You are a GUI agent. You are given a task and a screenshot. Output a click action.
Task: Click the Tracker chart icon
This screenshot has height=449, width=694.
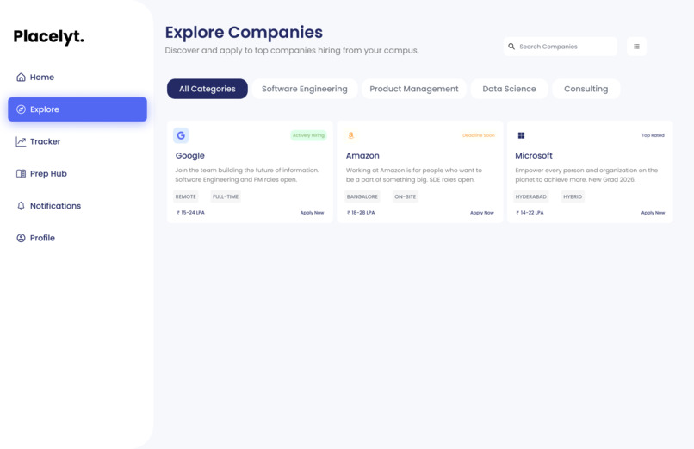tap(21, 141)
